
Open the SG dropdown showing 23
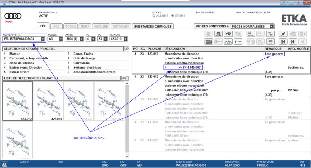105,39
